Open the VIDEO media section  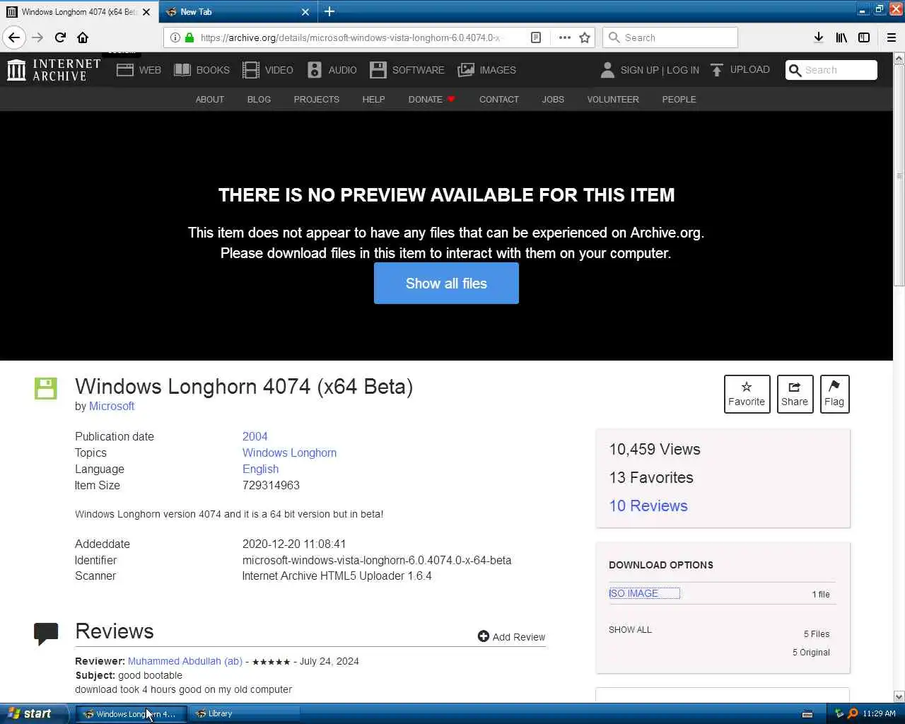[x=268, y=70]
